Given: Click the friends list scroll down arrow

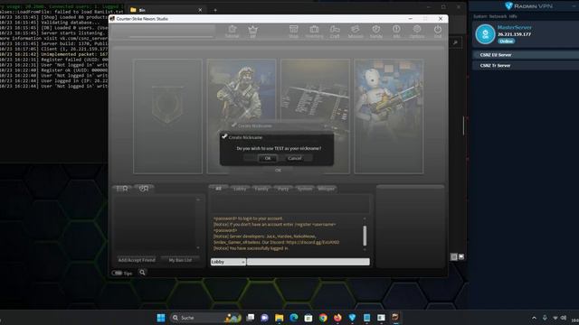Looking at the screenshot, I should [x=198, y=247].
